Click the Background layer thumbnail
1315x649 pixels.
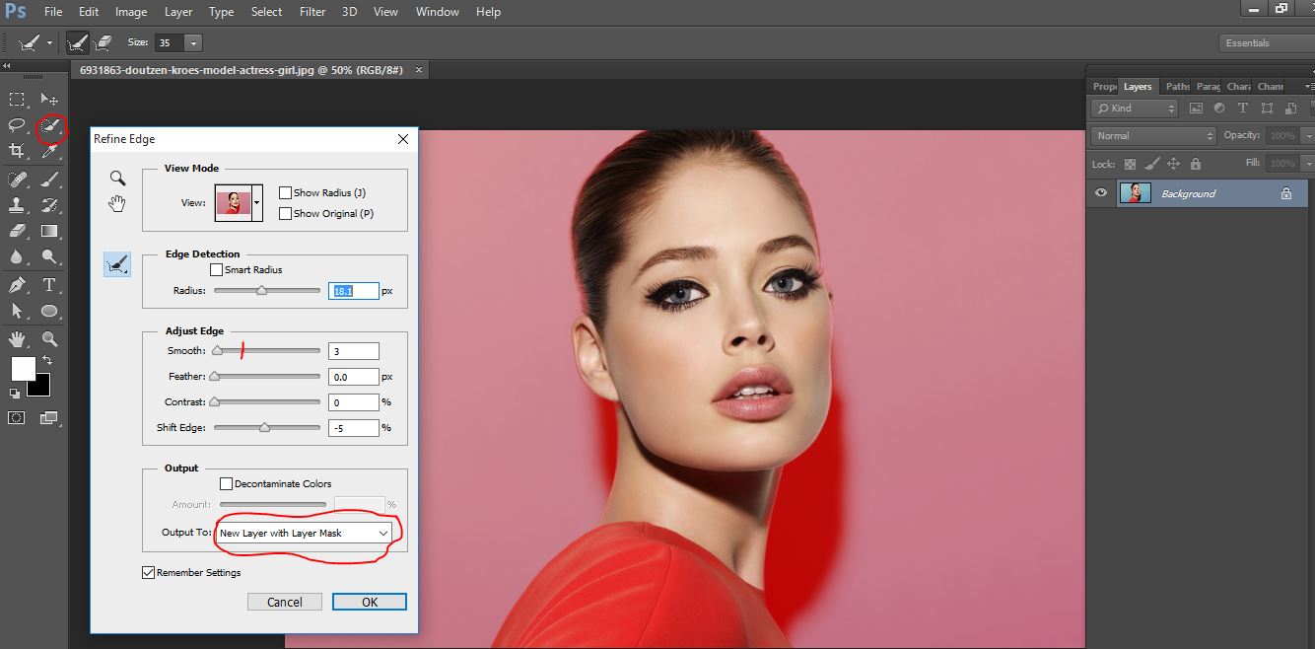(x=1136, y=194)
